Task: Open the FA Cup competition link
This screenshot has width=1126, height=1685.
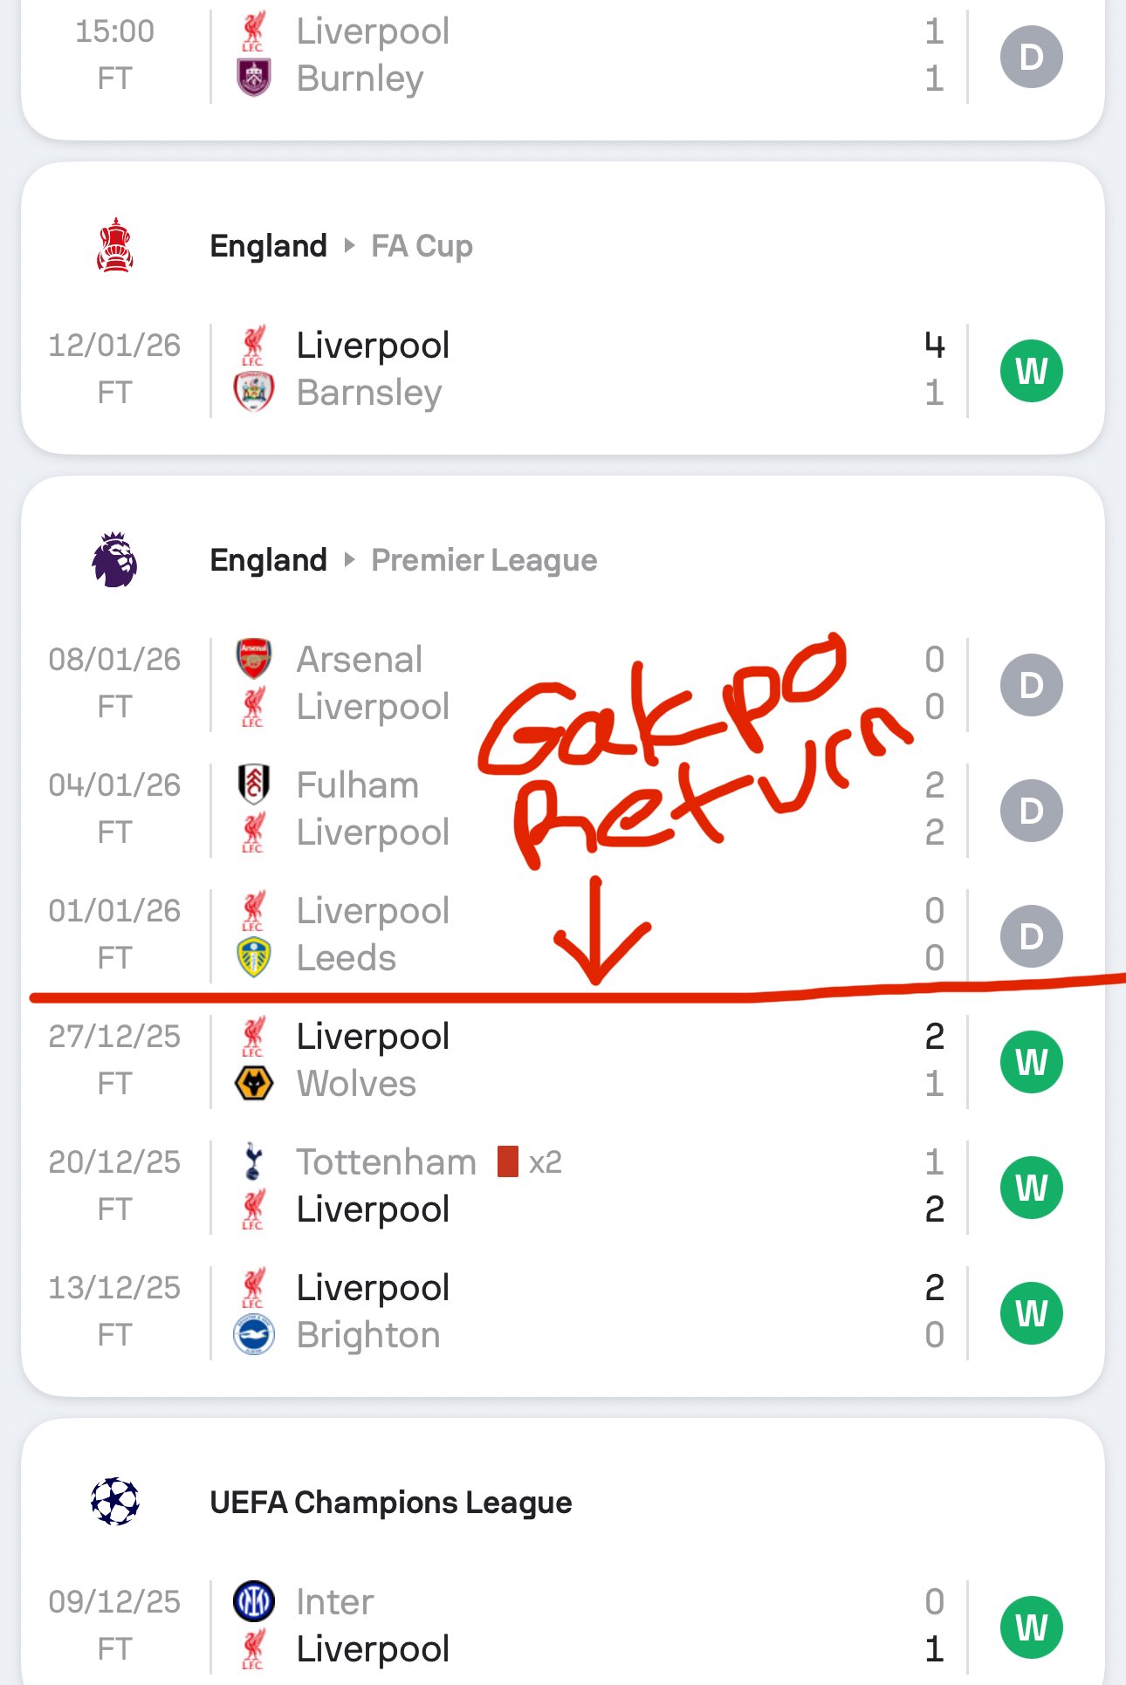Action: (x=422, y=246)
